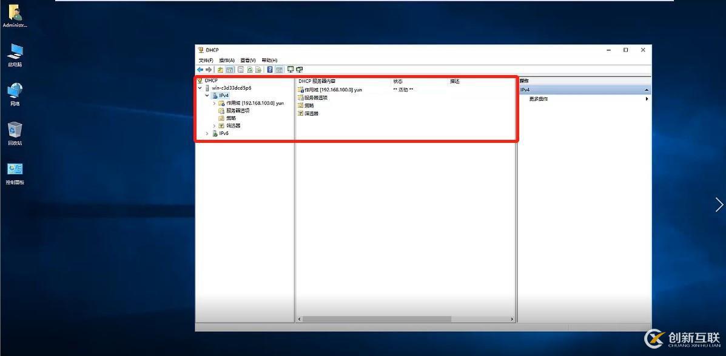Open the 文件(F) menu
The width and height of the screenshot is (726, 356).
[x=206, y=60]
